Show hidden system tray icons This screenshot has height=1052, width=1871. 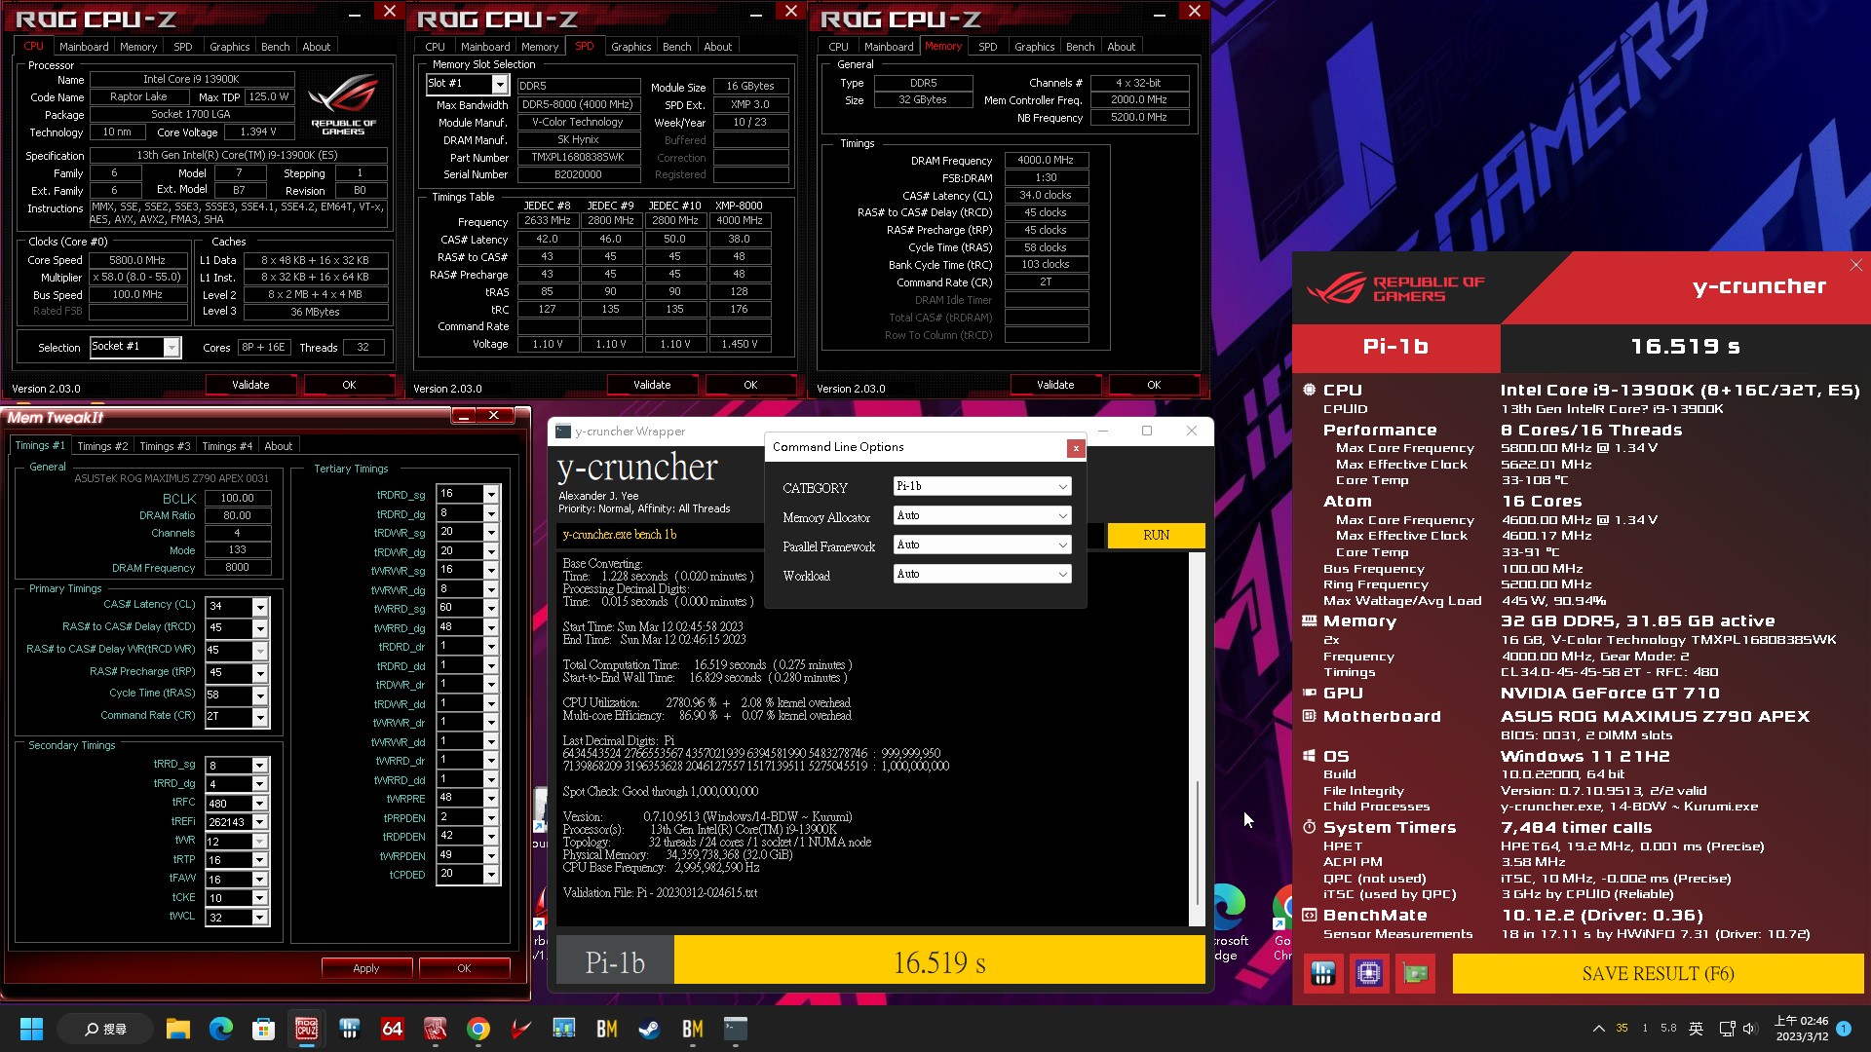(1599, 1029)
